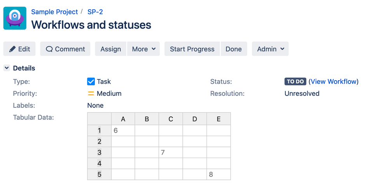This screenshot has height=193, width=388.
Task: Click the blue Task type icon
Action: (91, 81)
